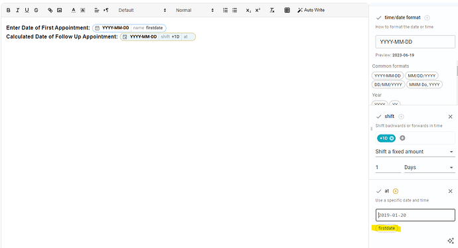This screenshot has height=248, width=458.
Task: Insert a hyperlink
Action: (x=50, y=10)
